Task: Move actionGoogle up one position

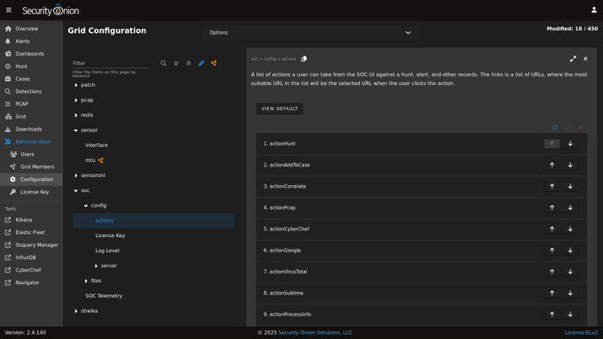Action: tap(552, 250)
